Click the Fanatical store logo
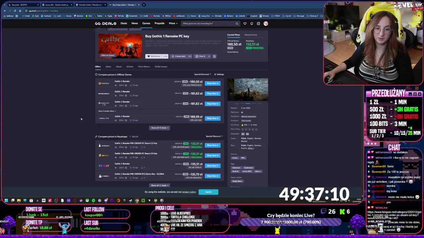The image size is (424, 238). tap(104, 83)
